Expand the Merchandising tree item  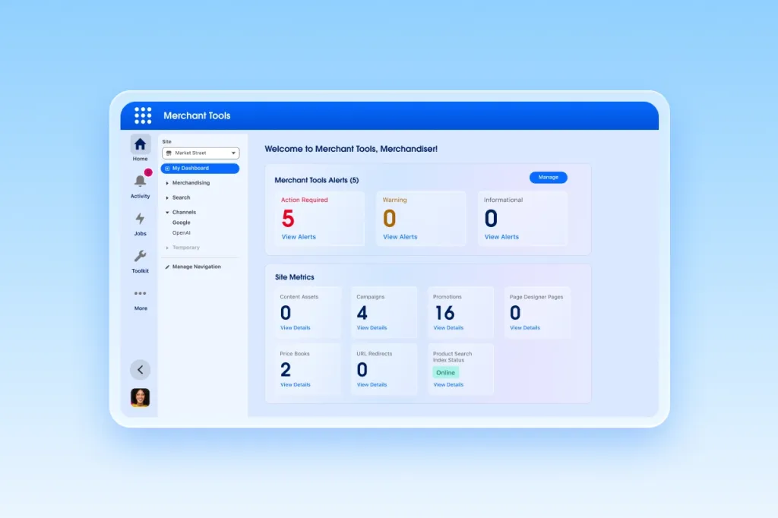167,183
